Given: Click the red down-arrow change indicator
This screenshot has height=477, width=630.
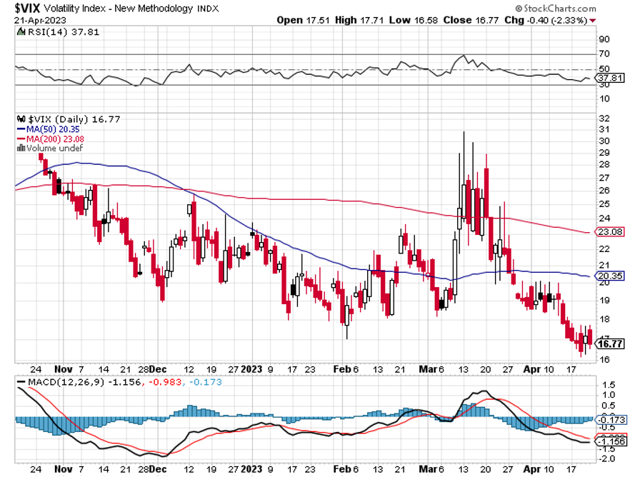Looking at the screenshot, I should point(593,21).
